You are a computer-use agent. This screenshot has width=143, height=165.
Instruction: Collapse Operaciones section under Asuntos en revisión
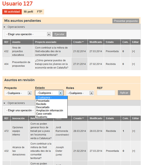4,103
